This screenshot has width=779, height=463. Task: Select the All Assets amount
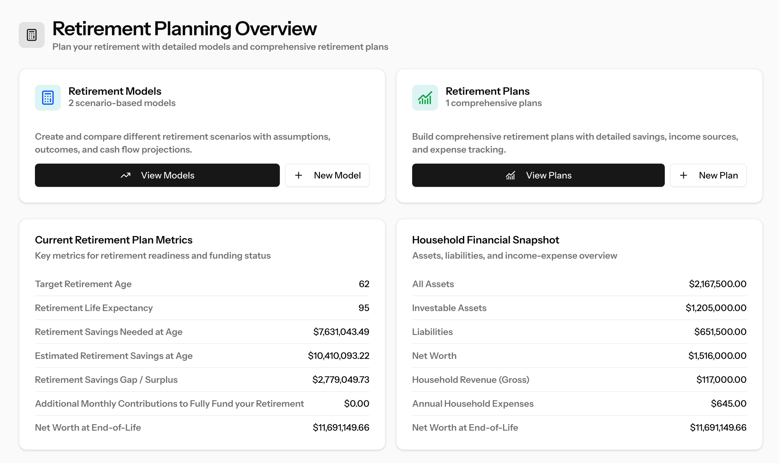pos(717,284)
